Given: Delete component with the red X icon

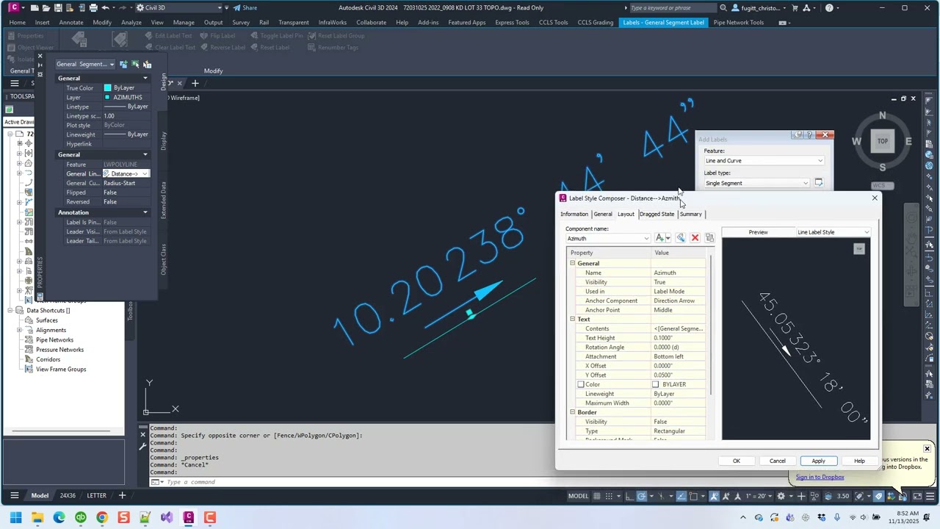Looking at the screenshot, I should (695, 238).
